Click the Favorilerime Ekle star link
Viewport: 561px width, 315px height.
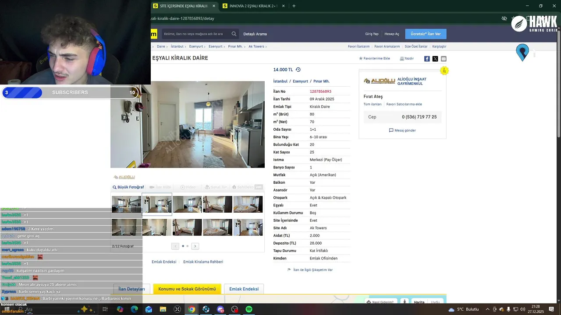[374, 58]
